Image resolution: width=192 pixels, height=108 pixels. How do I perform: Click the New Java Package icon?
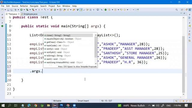coord(51,10)
